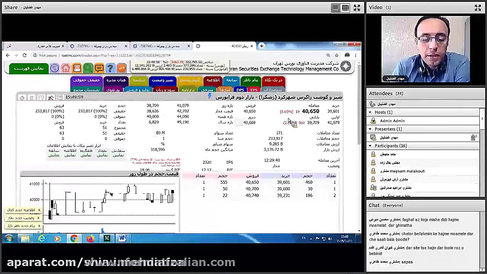487x274 pixels.
Task: Click the tsetmc orange list/table icon
Action: point(77,68)
